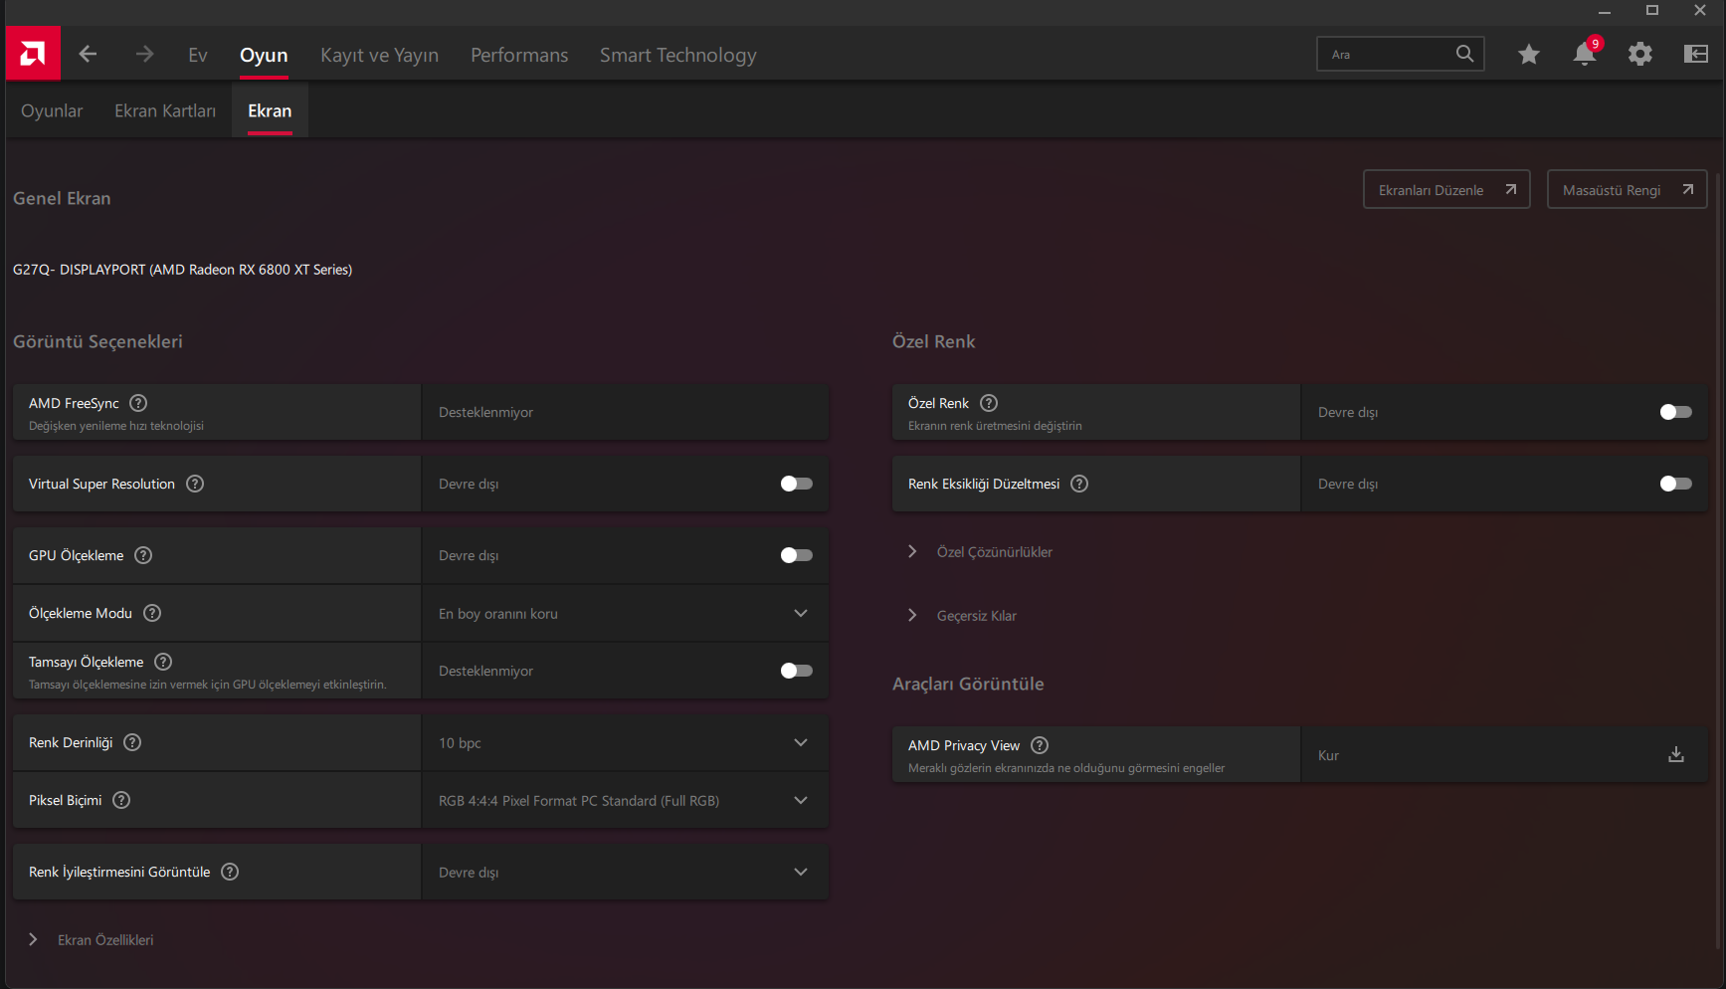Image resolution: width=1726 pixels, height=989 pixels.
Task: Open notifications bell icon
Action: coord(1585,54)
